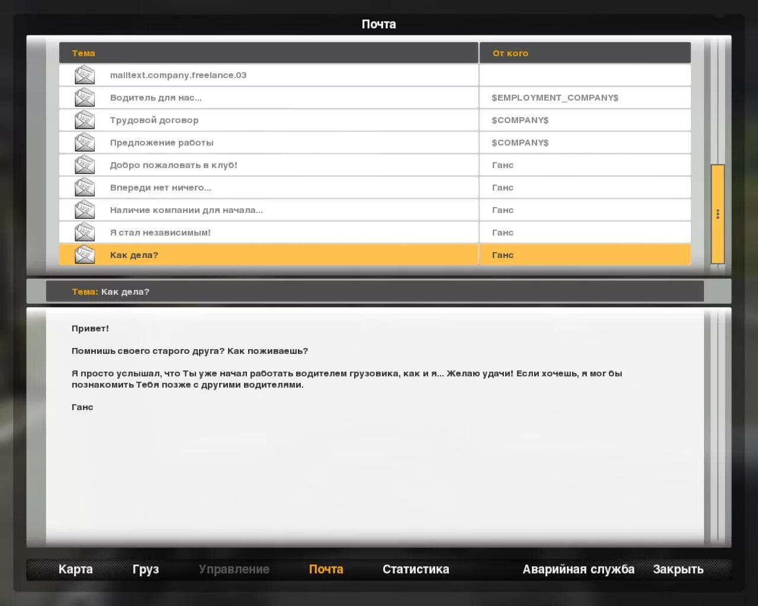The image size is (758, 606).
Task: Click envelope icon of mailtext.company.freelance.03 row
Action: (85, 75)
